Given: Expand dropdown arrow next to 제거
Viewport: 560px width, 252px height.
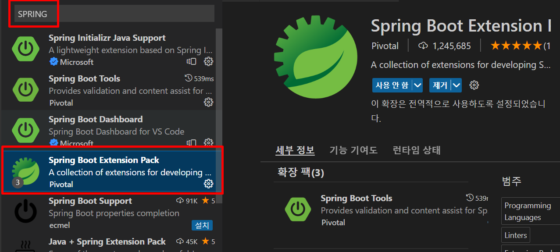Looking at the screenshot, I should 457,85.
